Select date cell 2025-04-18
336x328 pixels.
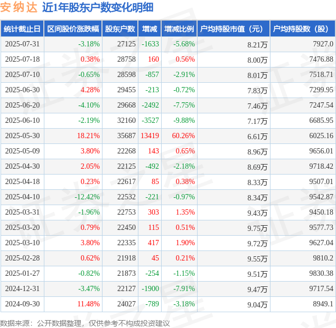point(22,181)
